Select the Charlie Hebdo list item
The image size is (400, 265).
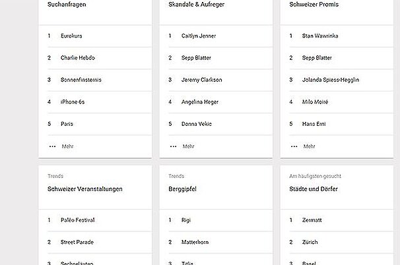pos(77,58)
